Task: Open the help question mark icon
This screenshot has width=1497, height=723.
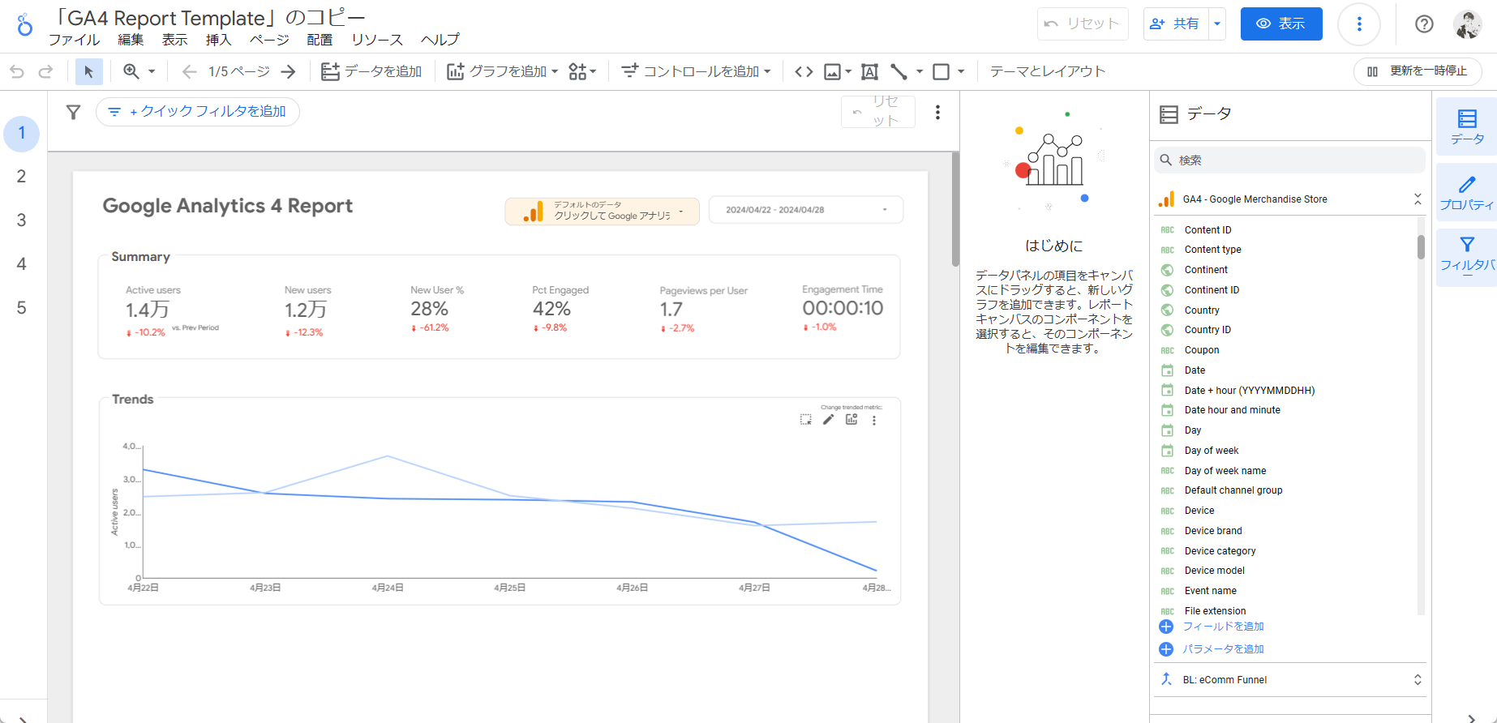Action: point(1424,24)
